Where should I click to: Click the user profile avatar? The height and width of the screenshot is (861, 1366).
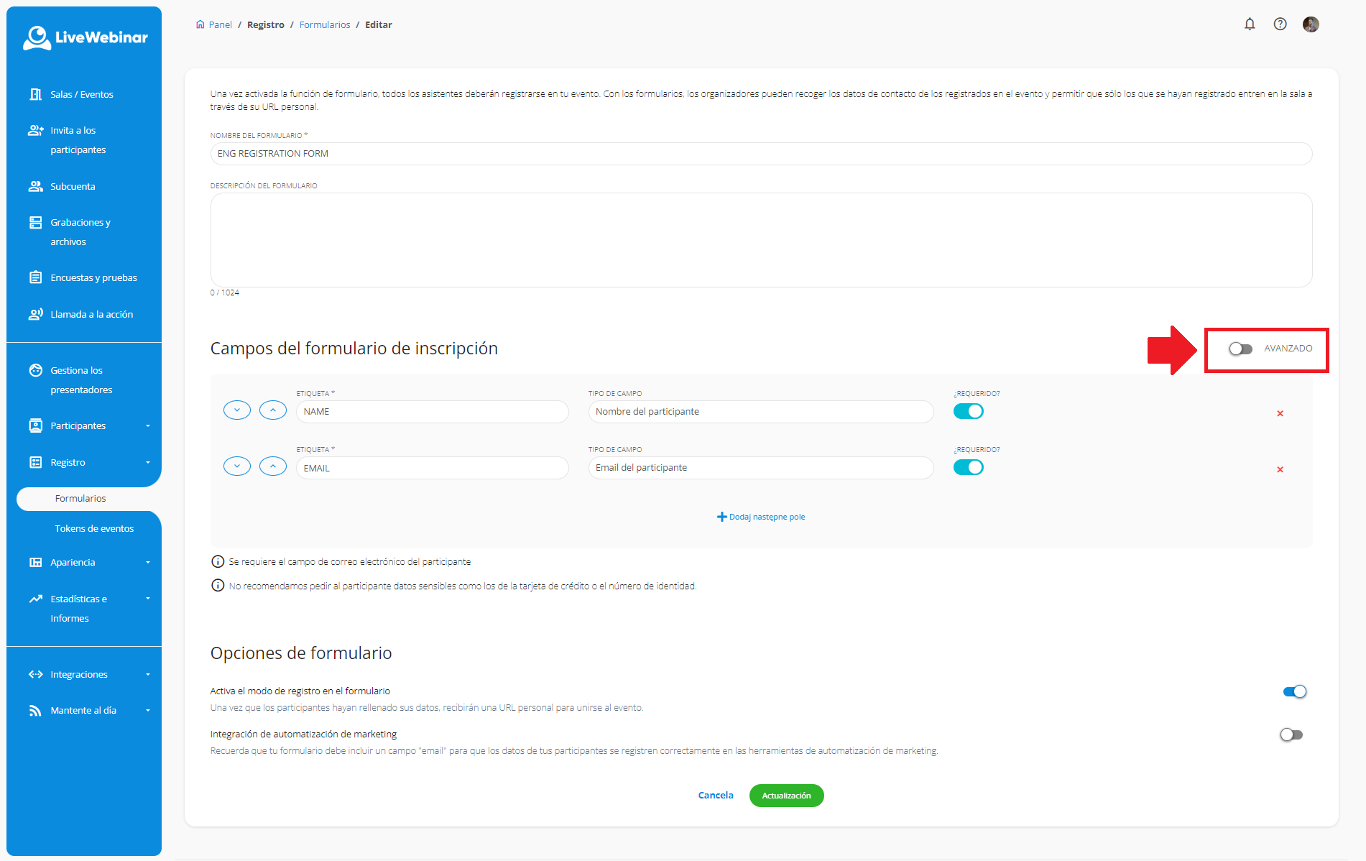pyautogui.click(x=1311, y=24)
